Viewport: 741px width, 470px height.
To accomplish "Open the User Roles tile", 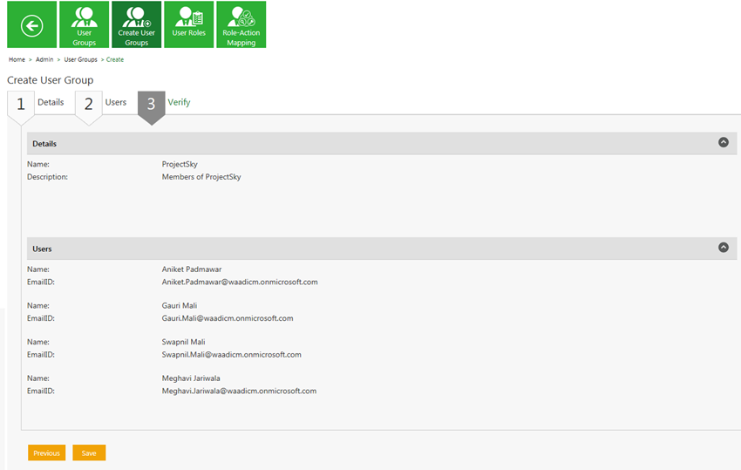I will [x=189, y=24].
